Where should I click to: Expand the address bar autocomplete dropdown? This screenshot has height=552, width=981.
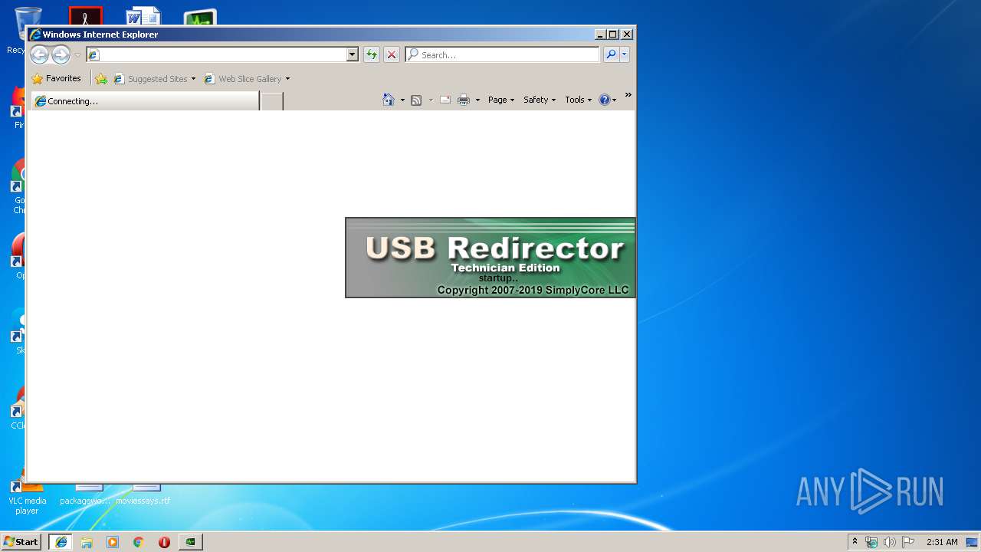coord(353,54)
